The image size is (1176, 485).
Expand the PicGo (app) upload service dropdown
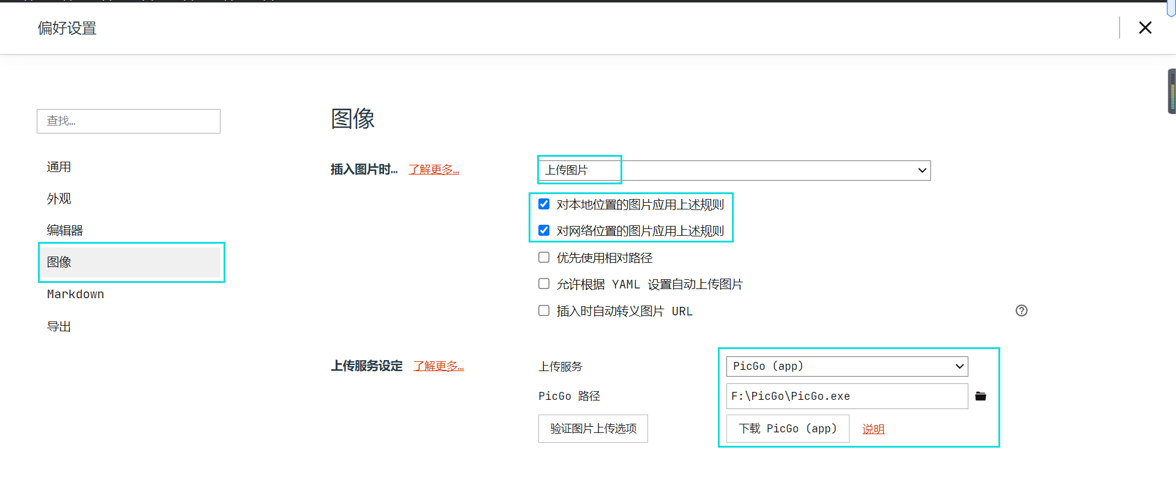click(x=847, y=366)
